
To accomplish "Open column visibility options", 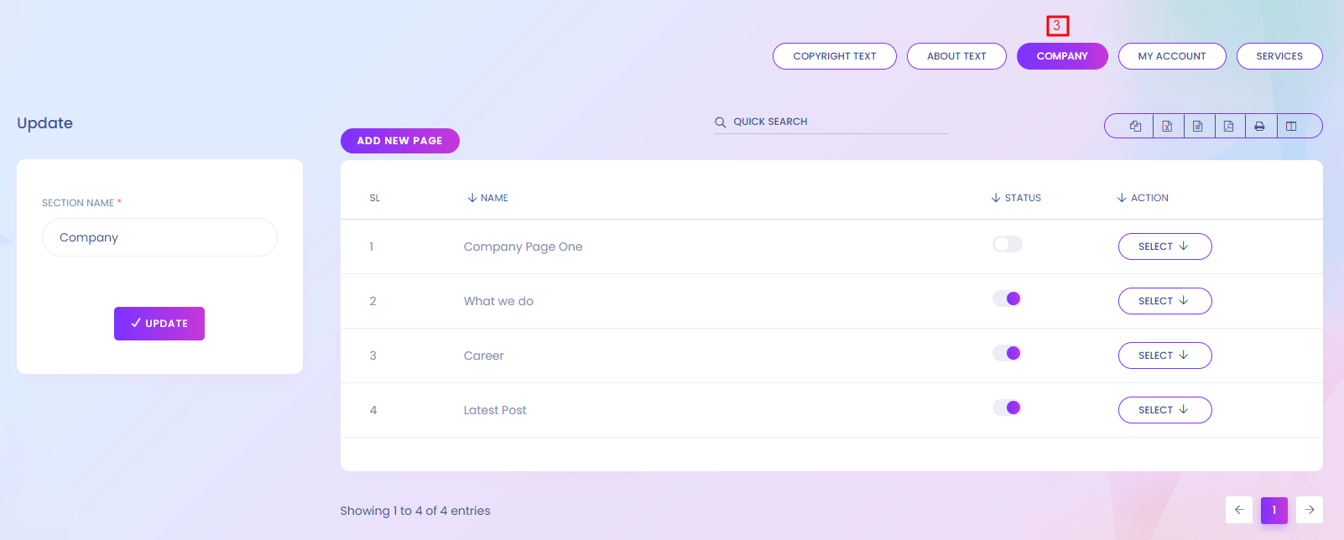I will pyautogui.click(x=1291, y=126).
